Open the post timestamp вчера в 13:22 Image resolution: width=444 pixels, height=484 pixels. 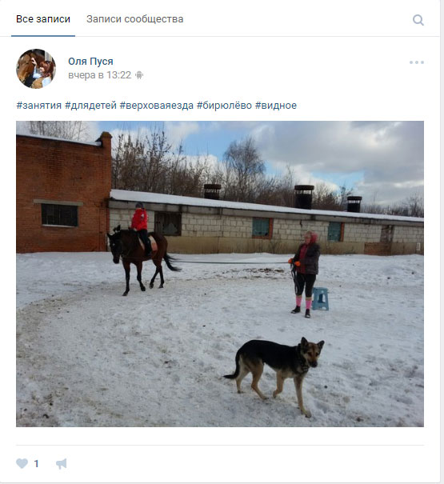[99, 75]
